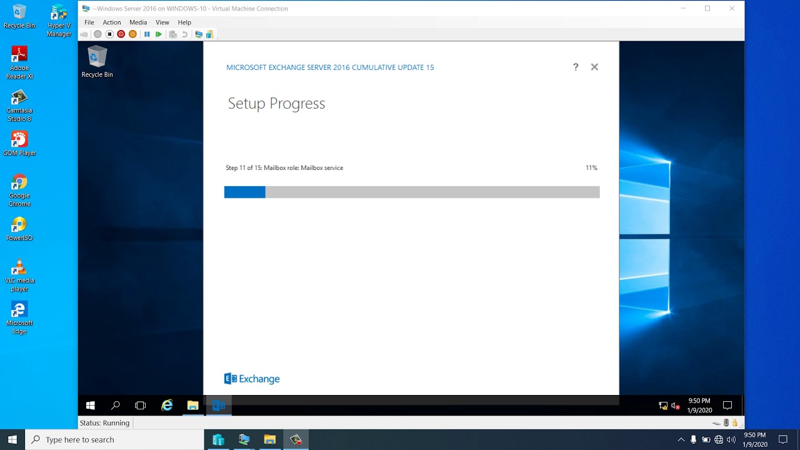Open the Media menu
The image size is (800, 450).
(138, 22)
